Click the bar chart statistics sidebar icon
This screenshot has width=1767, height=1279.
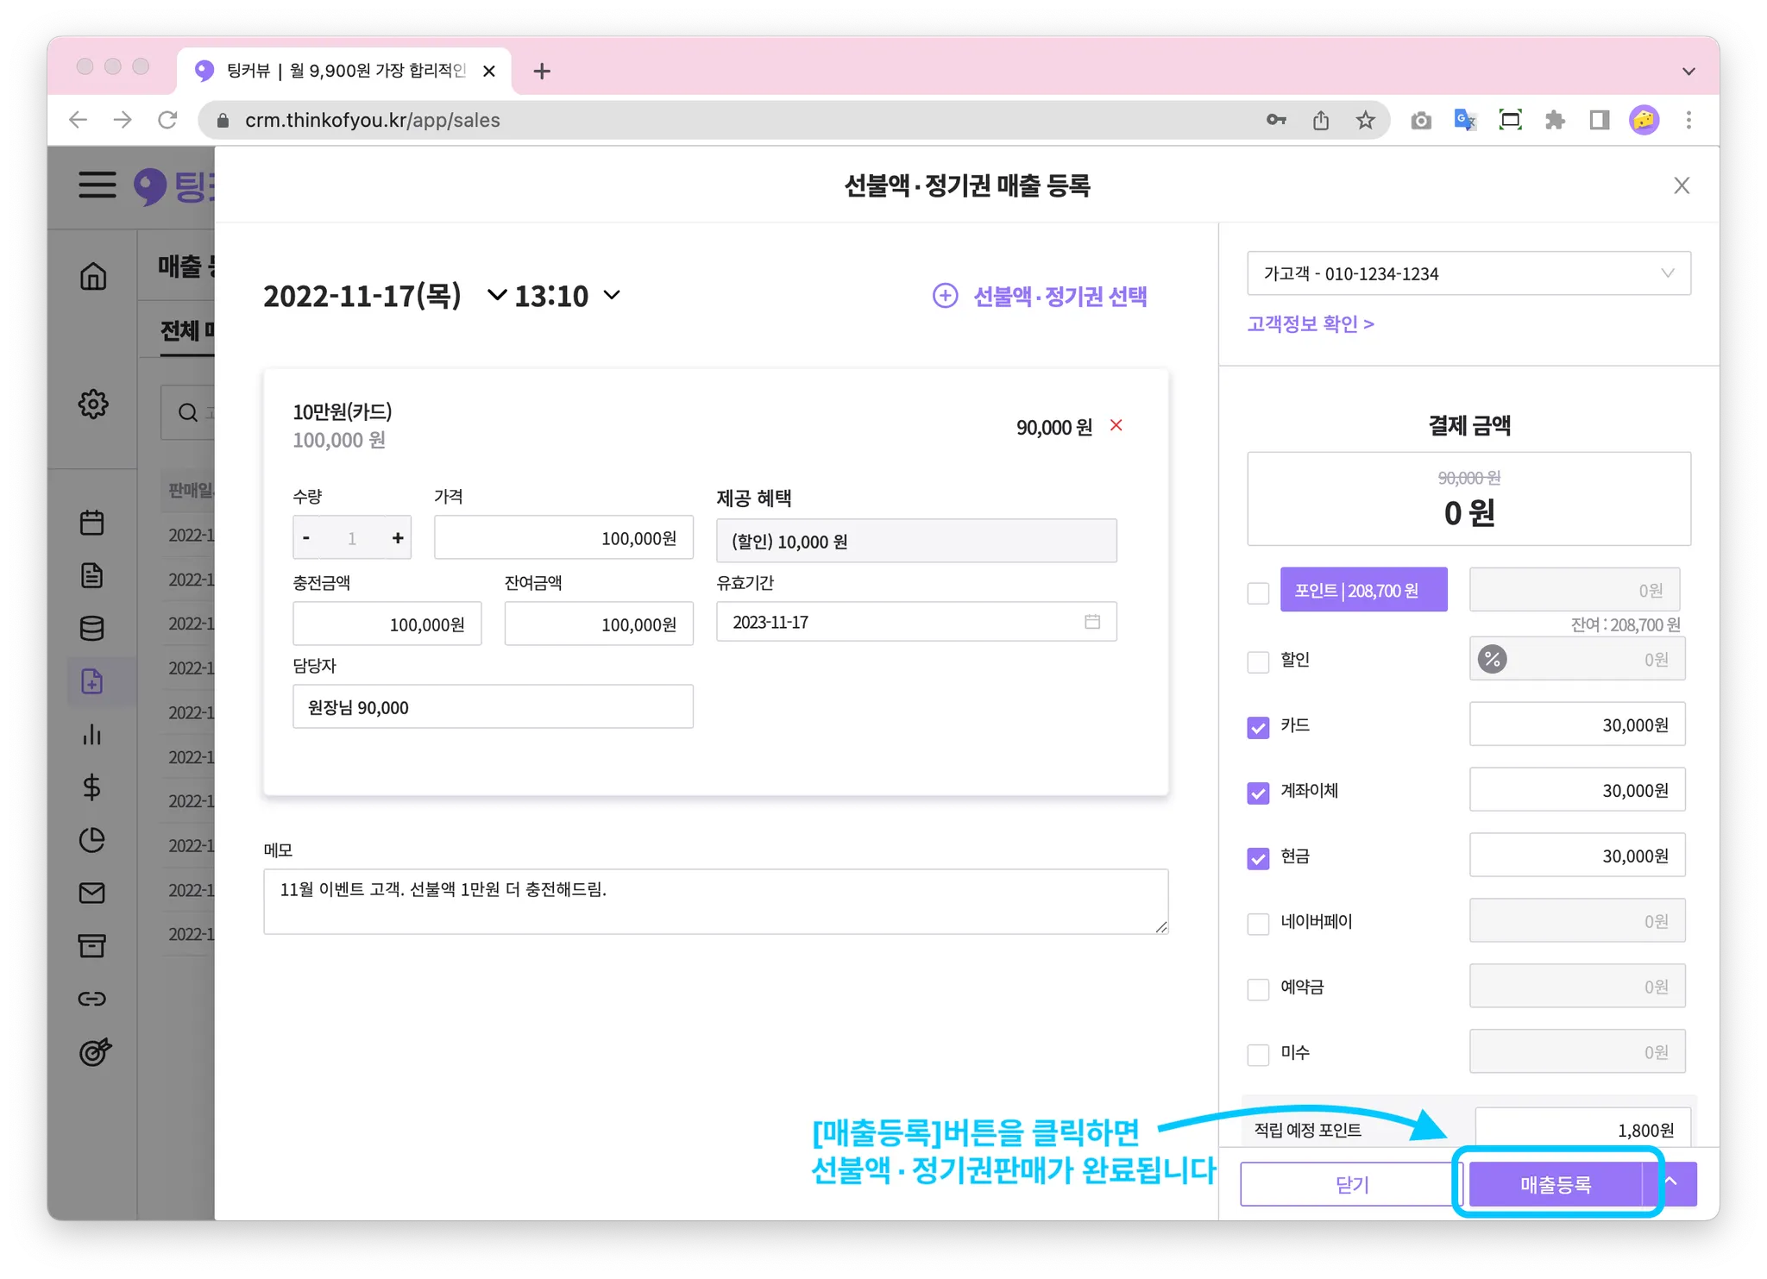click(91, 735)
